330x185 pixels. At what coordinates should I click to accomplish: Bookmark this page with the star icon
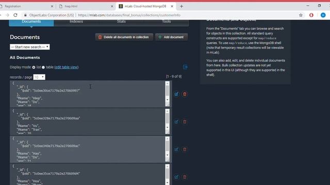301,15
